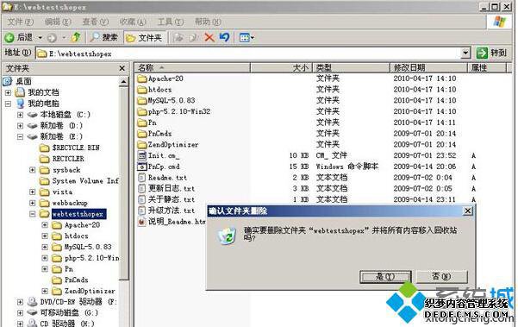Close the confirm folder delete dialog
Image resolution: width=518 pixels, height=327 pixels.
[468, 211]
